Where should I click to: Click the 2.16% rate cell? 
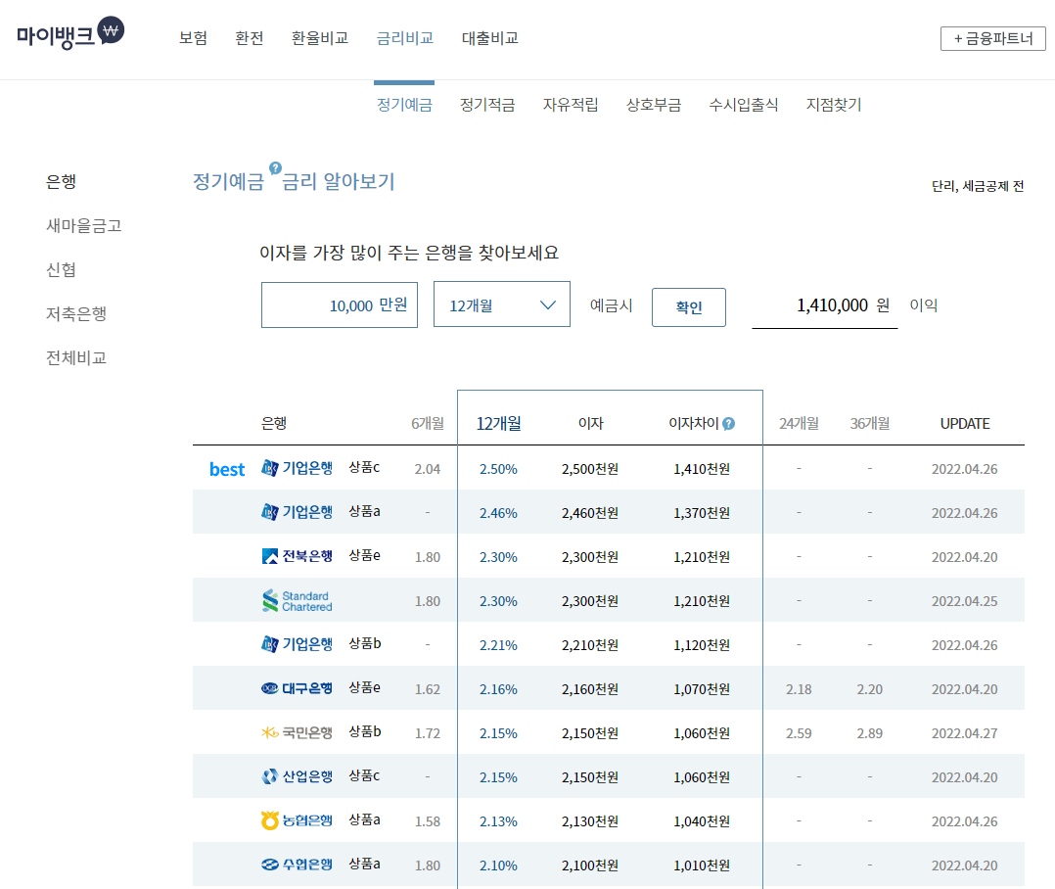tap(498, 689)
